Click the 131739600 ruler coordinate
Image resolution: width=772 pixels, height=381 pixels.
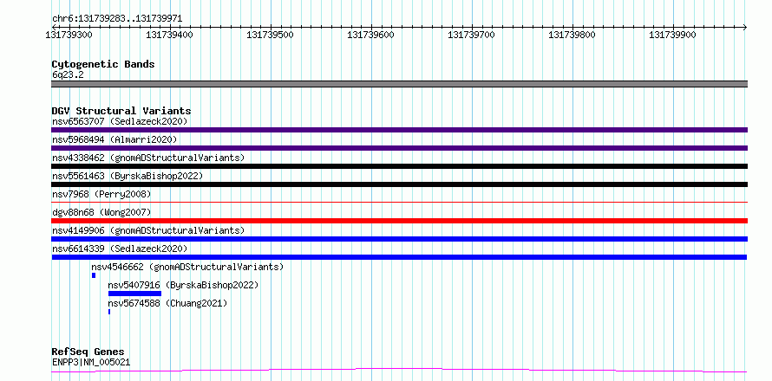click(x=370, y=35)
